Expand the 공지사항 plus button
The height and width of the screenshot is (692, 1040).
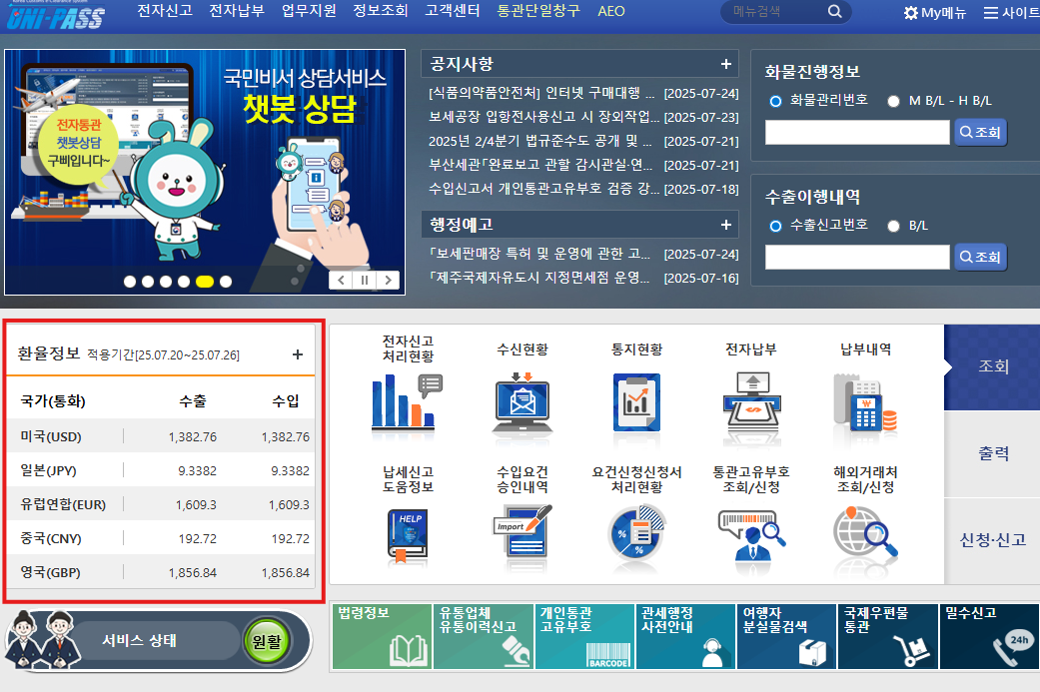click(726, 64)
